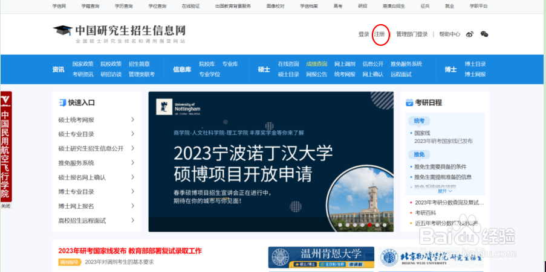Close the side ad with 关闭
Image resolution: width=546 pixels, height=272 pixels.
pos(5,206)
